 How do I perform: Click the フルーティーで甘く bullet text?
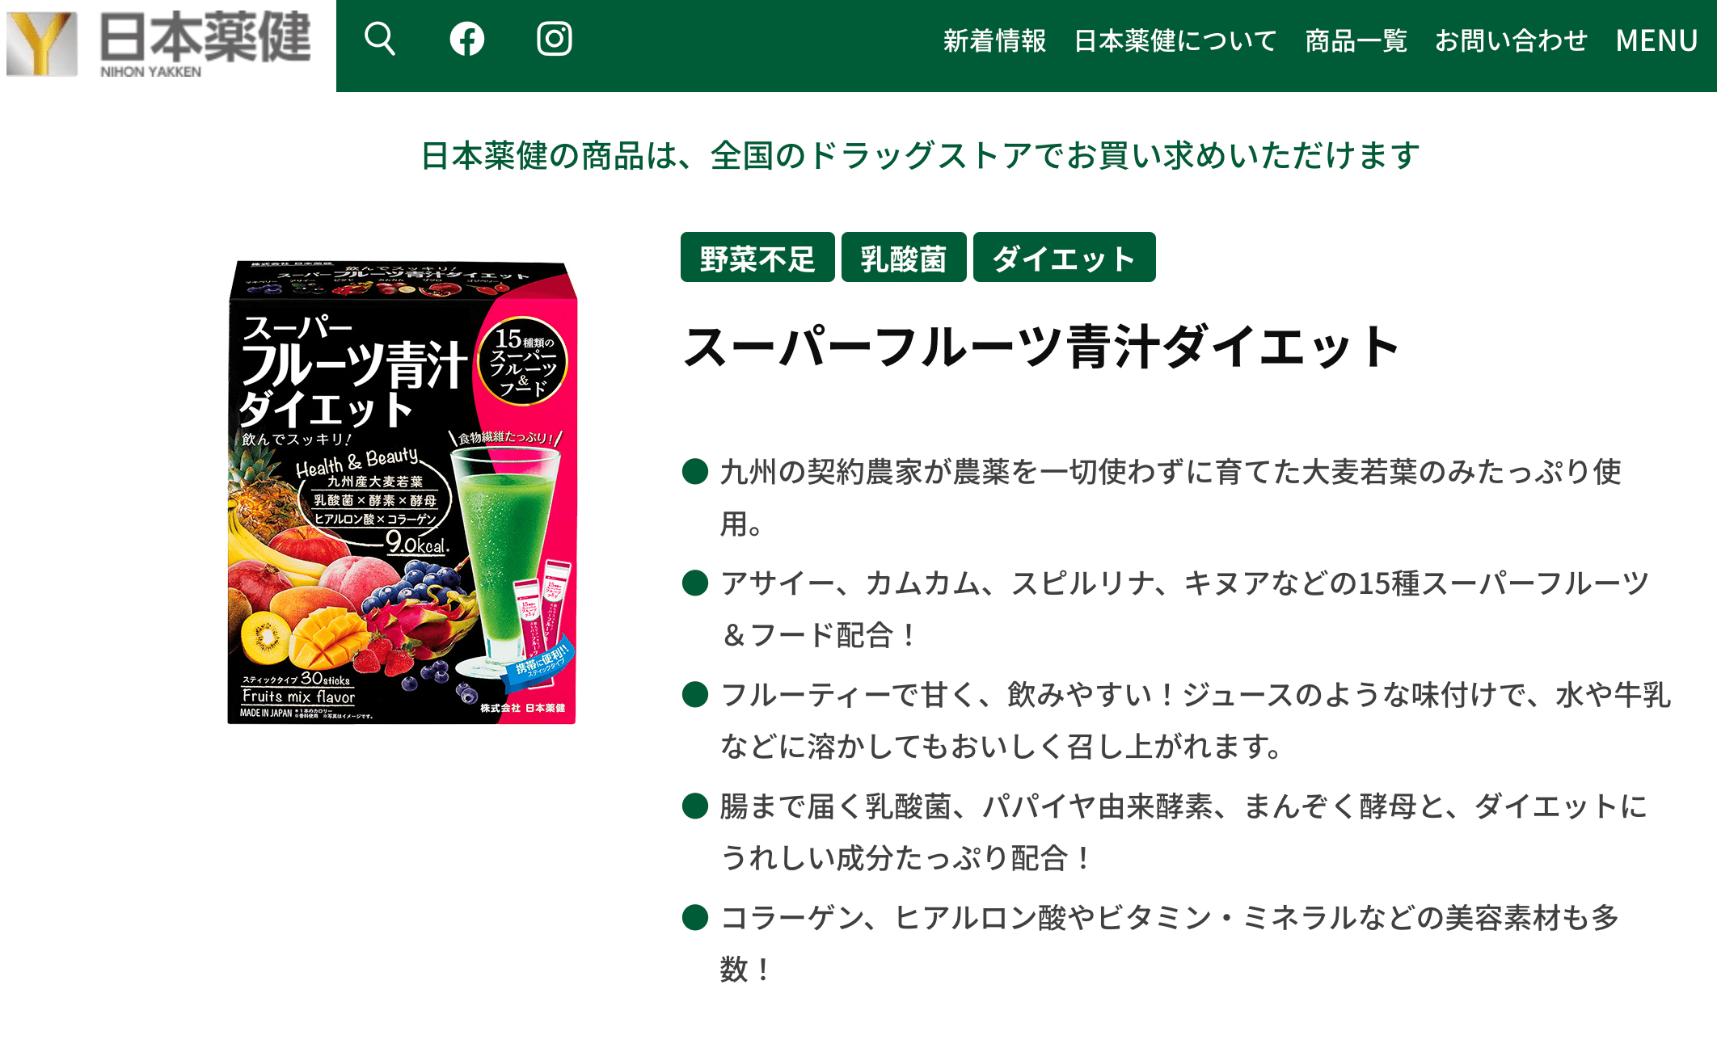(x=1196, y=720)
